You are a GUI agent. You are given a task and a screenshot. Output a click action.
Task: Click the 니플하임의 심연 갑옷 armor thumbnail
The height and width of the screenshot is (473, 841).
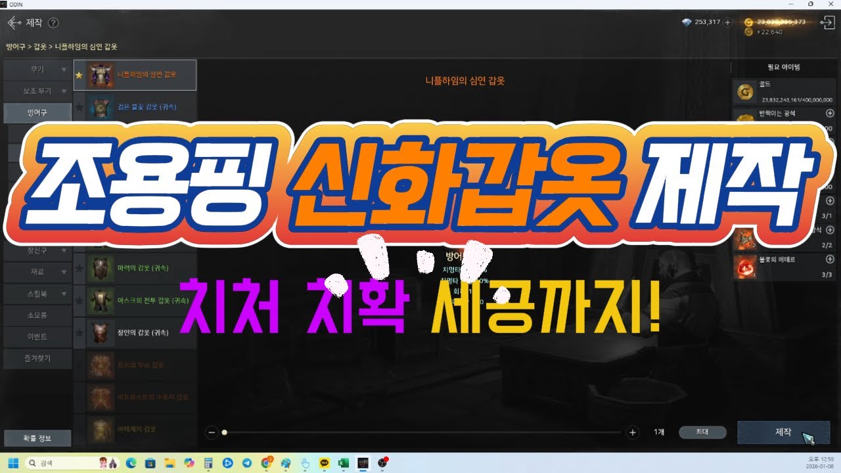coord(100,75)
